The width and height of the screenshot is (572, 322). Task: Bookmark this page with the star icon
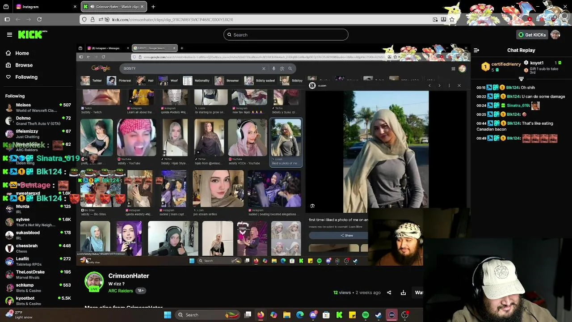452,20
